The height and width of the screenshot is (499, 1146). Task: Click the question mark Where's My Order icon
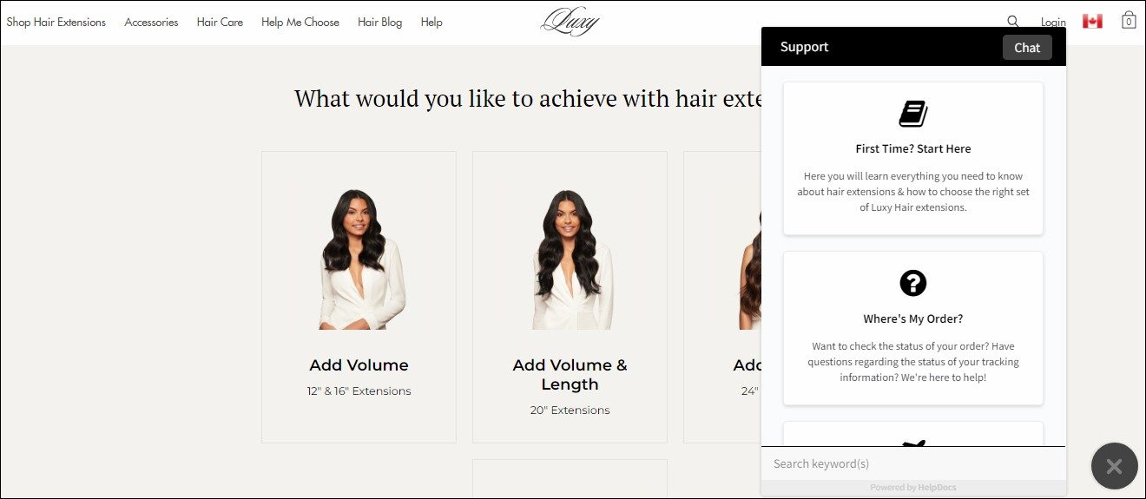coord(913,283)
